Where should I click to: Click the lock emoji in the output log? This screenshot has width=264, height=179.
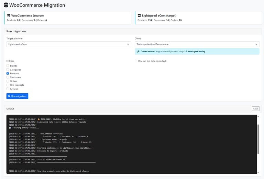(x=39, y=119)
